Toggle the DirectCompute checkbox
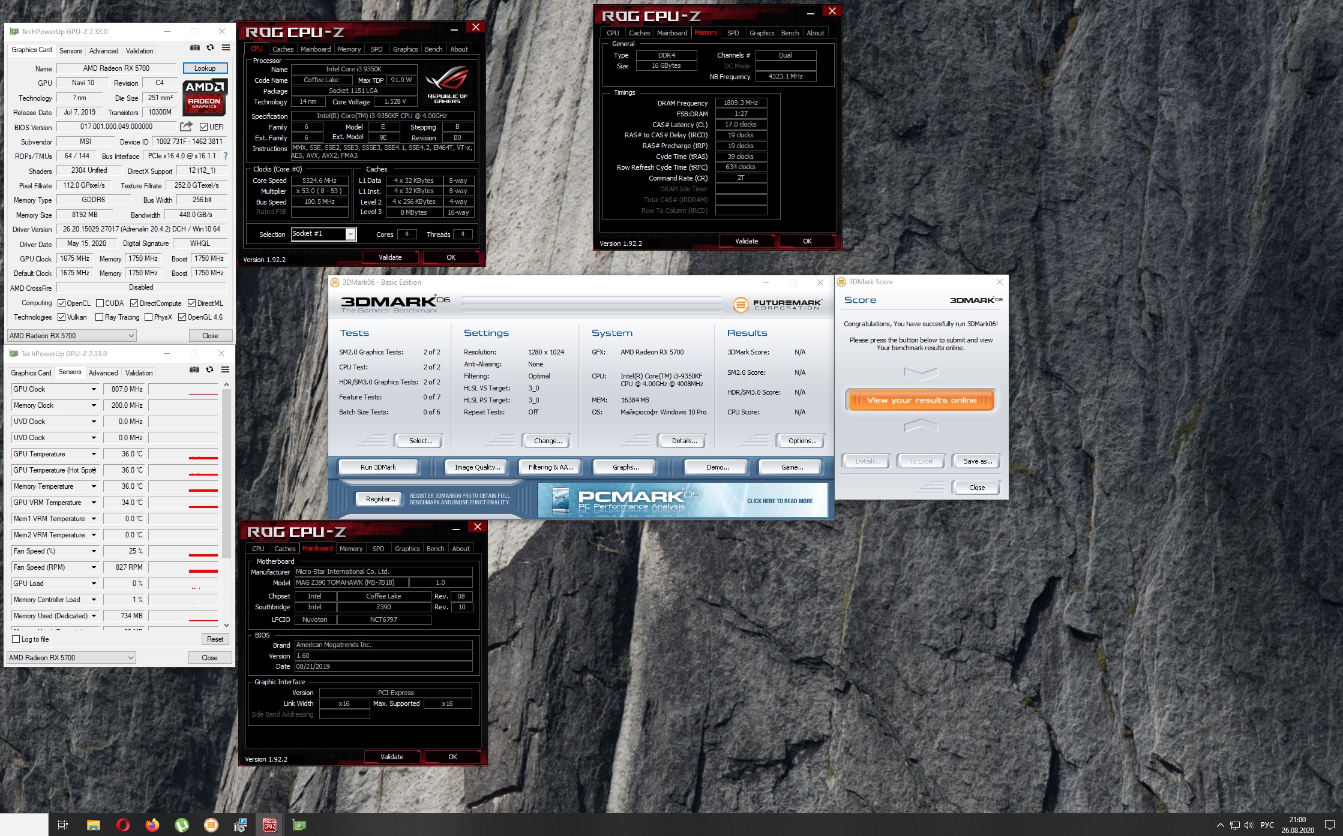 coord(134,303)
